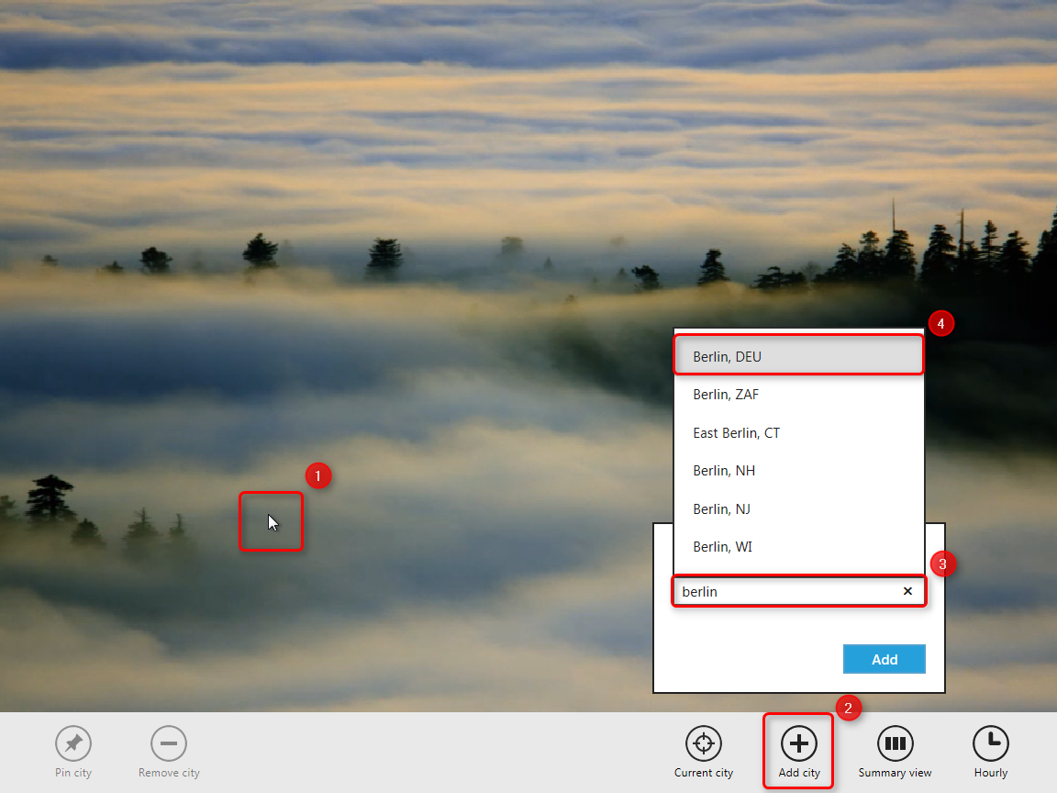The width and height of the screenshot is (1057, 793).
Task: Choose Berlin, NH suggestion
Action: [x=799, y=471]
